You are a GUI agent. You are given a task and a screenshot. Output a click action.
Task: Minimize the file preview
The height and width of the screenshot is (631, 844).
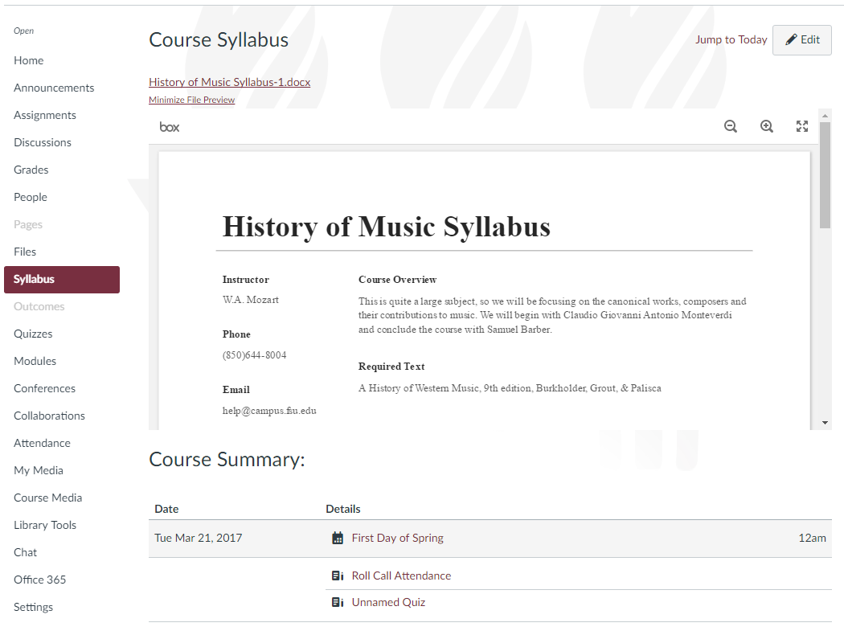(x=191, y=100)
